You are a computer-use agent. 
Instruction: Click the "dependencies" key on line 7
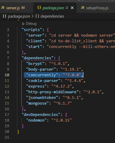pos(37,58)
